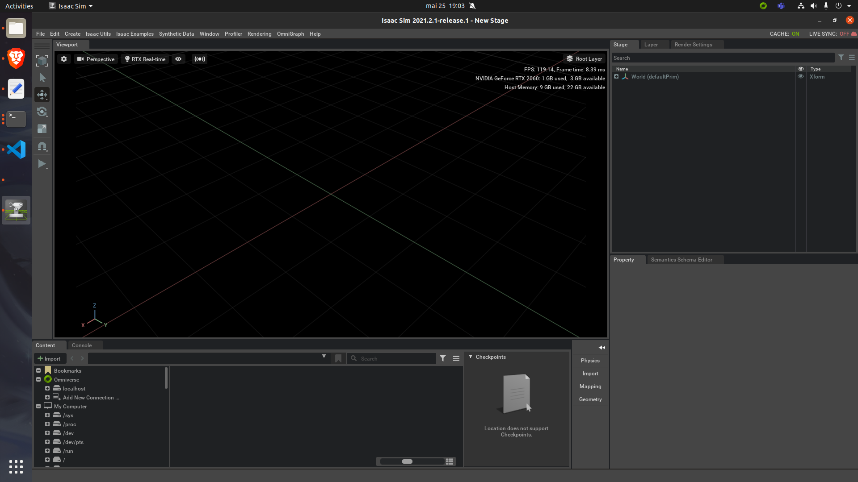Screen dimensions: 858x482
Task: Open RTX Real-time renderer dropdown
Action: [x=145, y=59]
